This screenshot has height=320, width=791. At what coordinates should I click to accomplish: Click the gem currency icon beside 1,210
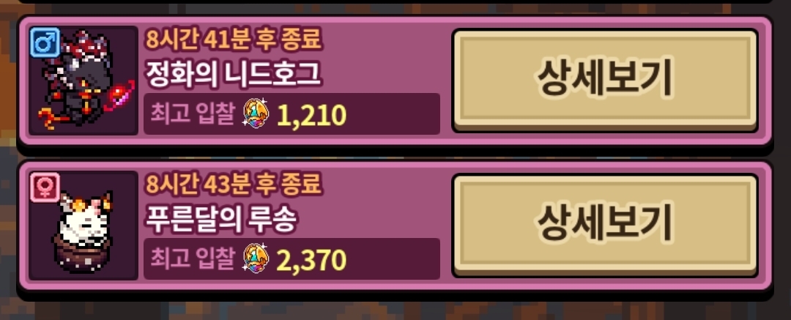256,114
